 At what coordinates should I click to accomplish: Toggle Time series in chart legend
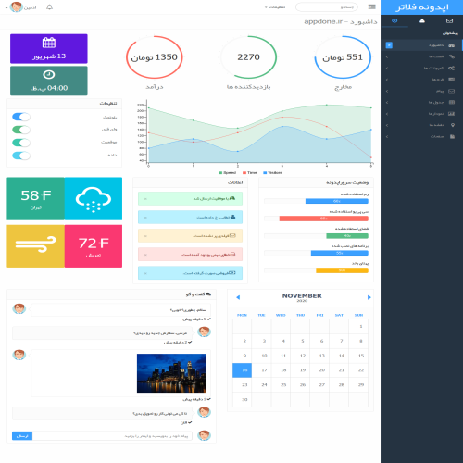click(x=250, y=173)
